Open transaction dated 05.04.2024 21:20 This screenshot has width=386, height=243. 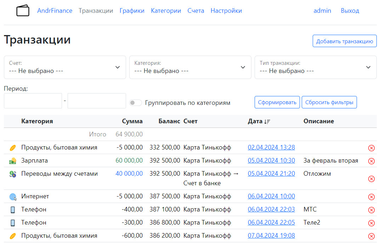click(x=271, y=173)
